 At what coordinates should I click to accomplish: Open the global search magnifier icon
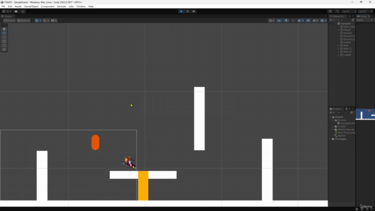[337, 11]
